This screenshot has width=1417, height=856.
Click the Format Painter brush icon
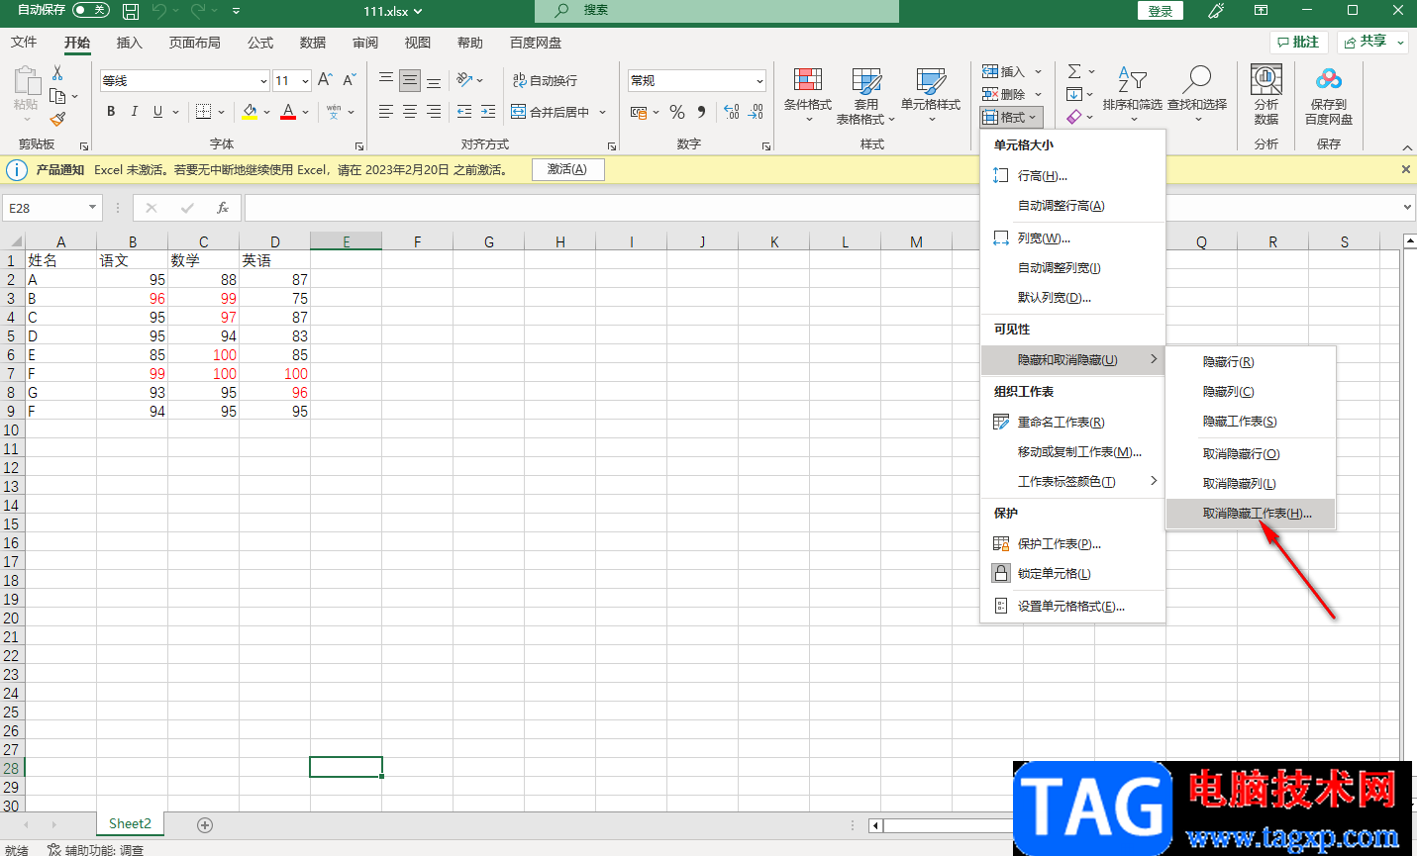point(57,119)
